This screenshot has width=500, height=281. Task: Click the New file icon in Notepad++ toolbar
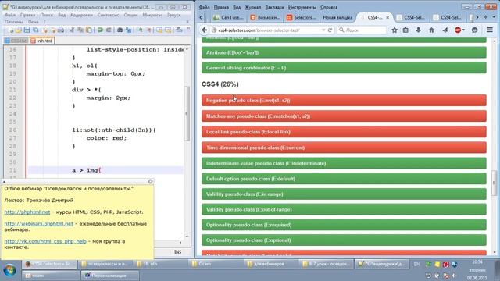(x=10, y=30)
